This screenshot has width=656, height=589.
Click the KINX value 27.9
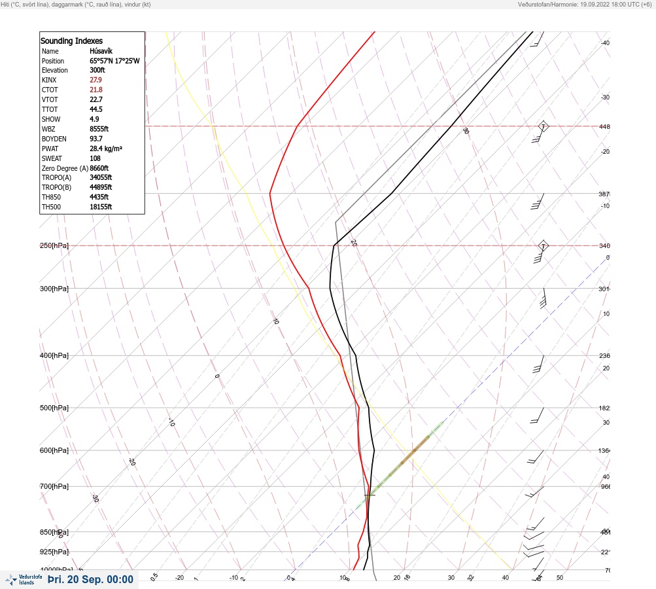tap(95, 80)
